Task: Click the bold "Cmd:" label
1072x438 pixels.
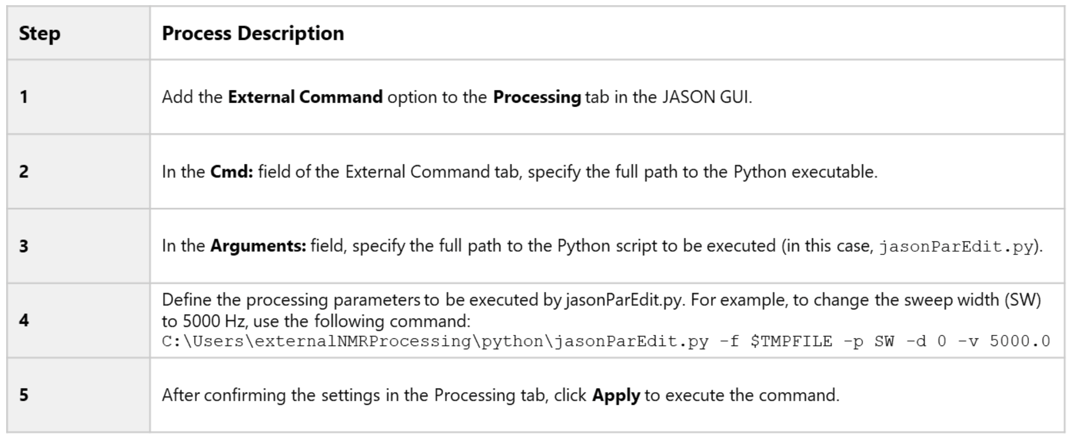Action: pos(232,172)
